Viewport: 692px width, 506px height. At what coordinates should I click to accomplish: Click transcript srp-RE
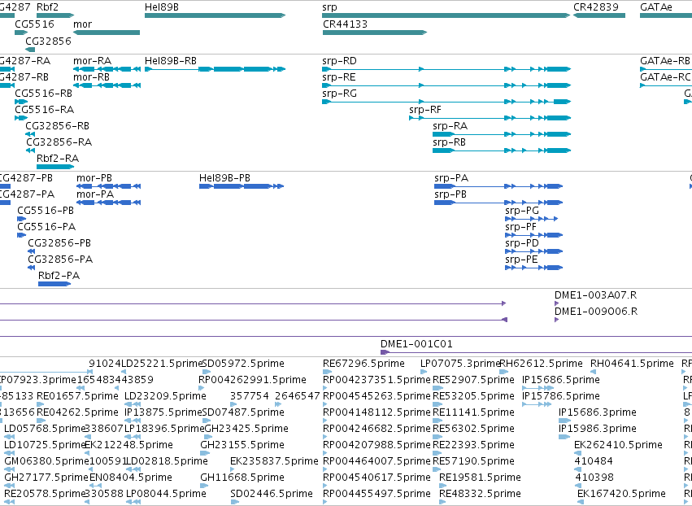pyautogui.click(x=446, y=85)
